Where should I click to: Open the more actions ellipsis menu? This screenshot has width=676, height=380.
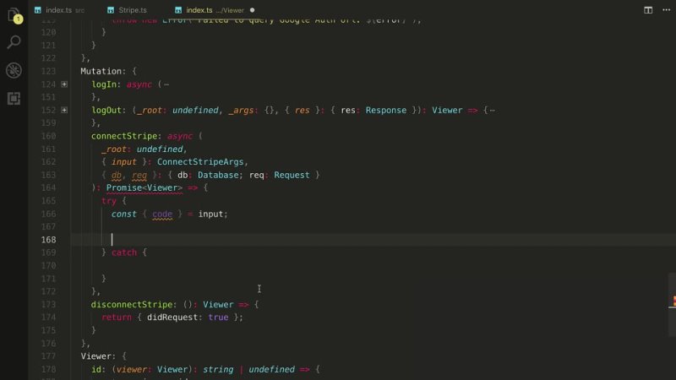(666, 10)
